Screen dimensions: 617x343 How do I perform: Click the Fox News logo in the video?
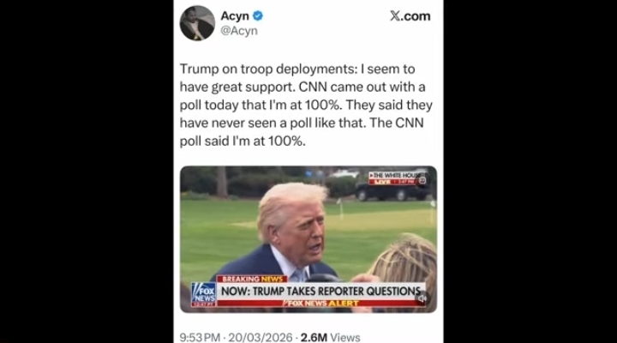click(203, 295)
